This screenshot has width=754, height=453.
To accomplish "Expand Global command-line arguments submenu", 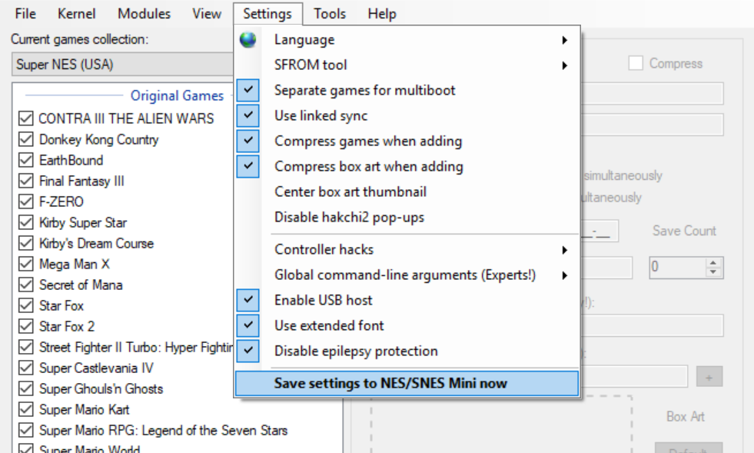I will coord(407,275).
